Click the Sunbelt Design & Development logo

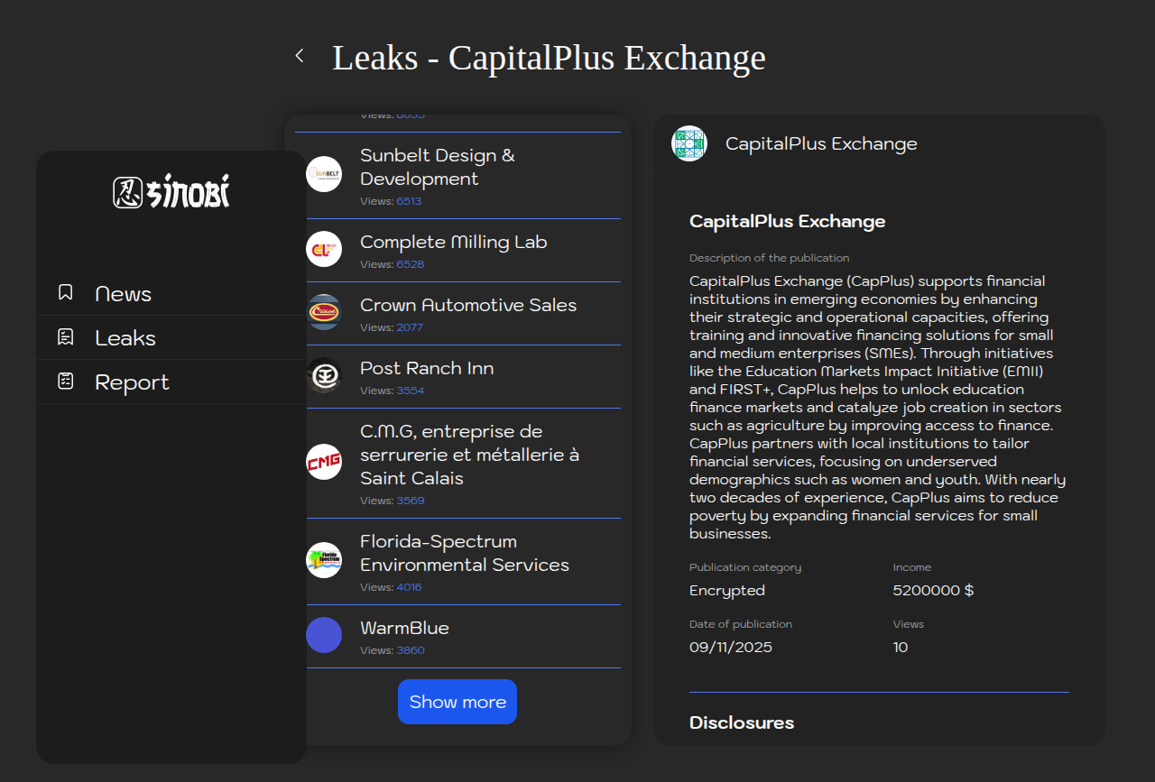pyautogui.click(x=324, y=174)
